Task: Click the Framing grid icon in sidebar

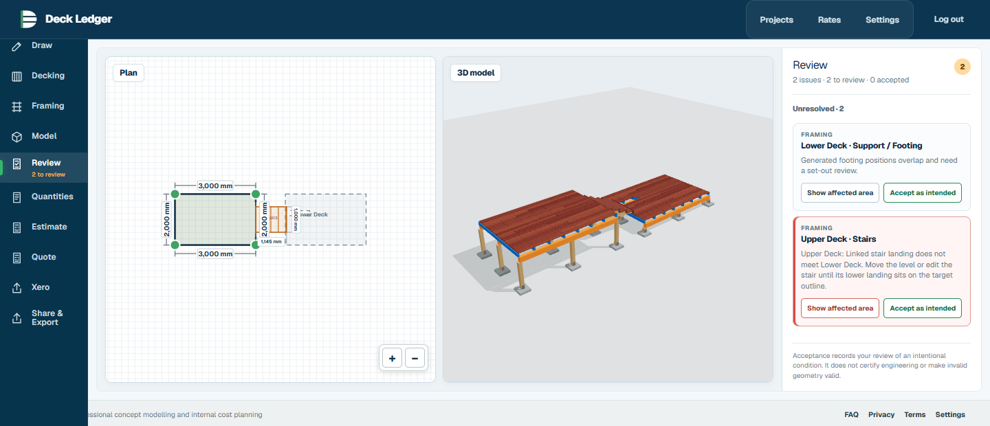Action: coord(17,106)
